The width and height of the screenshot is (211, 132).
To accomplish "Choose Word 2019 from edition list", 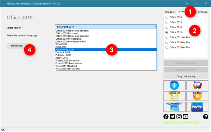I will (x=106, y=44).
